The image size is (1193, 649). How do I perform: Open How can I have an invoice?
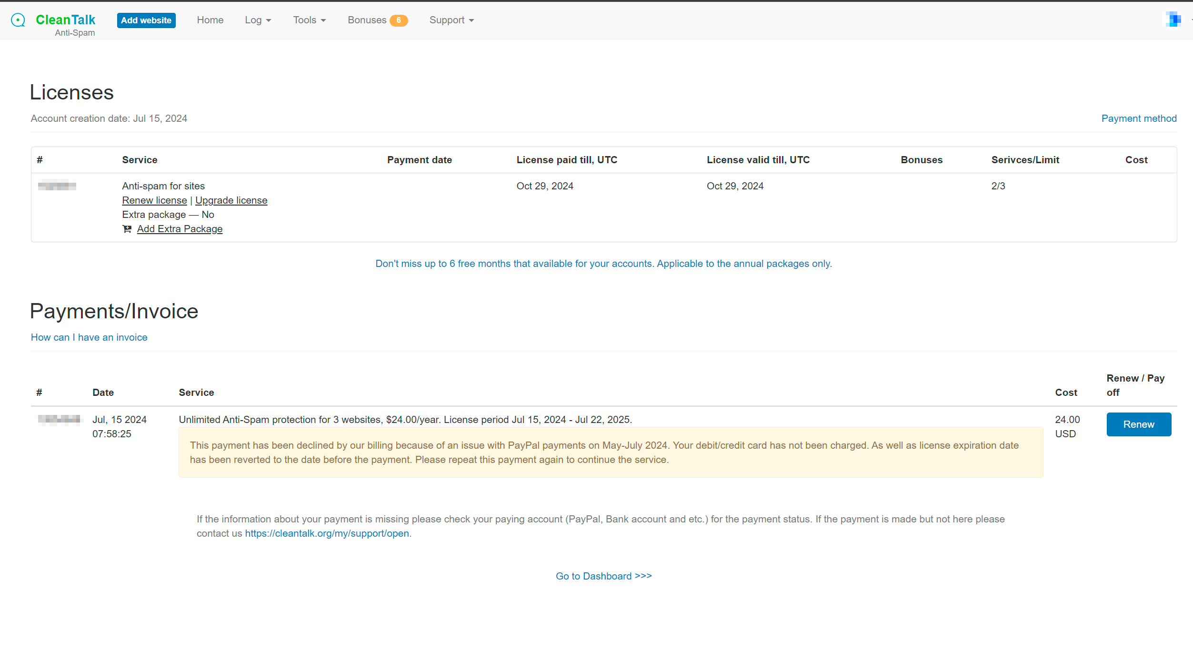89,337
